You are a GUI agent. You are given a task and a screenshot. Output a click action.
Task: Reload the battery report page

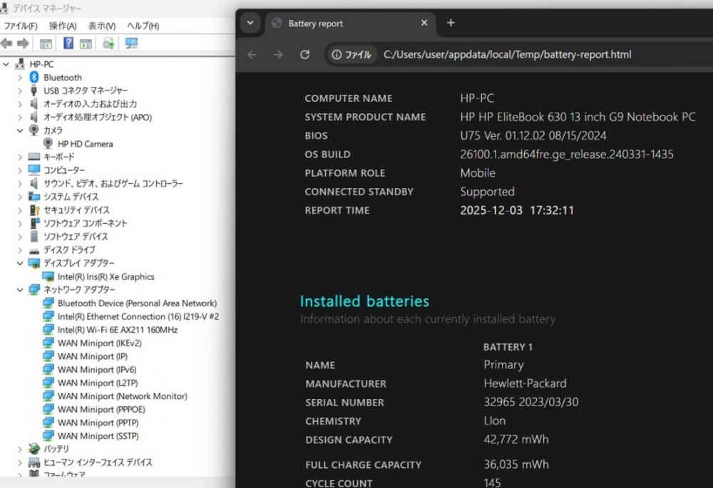pyautogui.click(x=304, y=55)
